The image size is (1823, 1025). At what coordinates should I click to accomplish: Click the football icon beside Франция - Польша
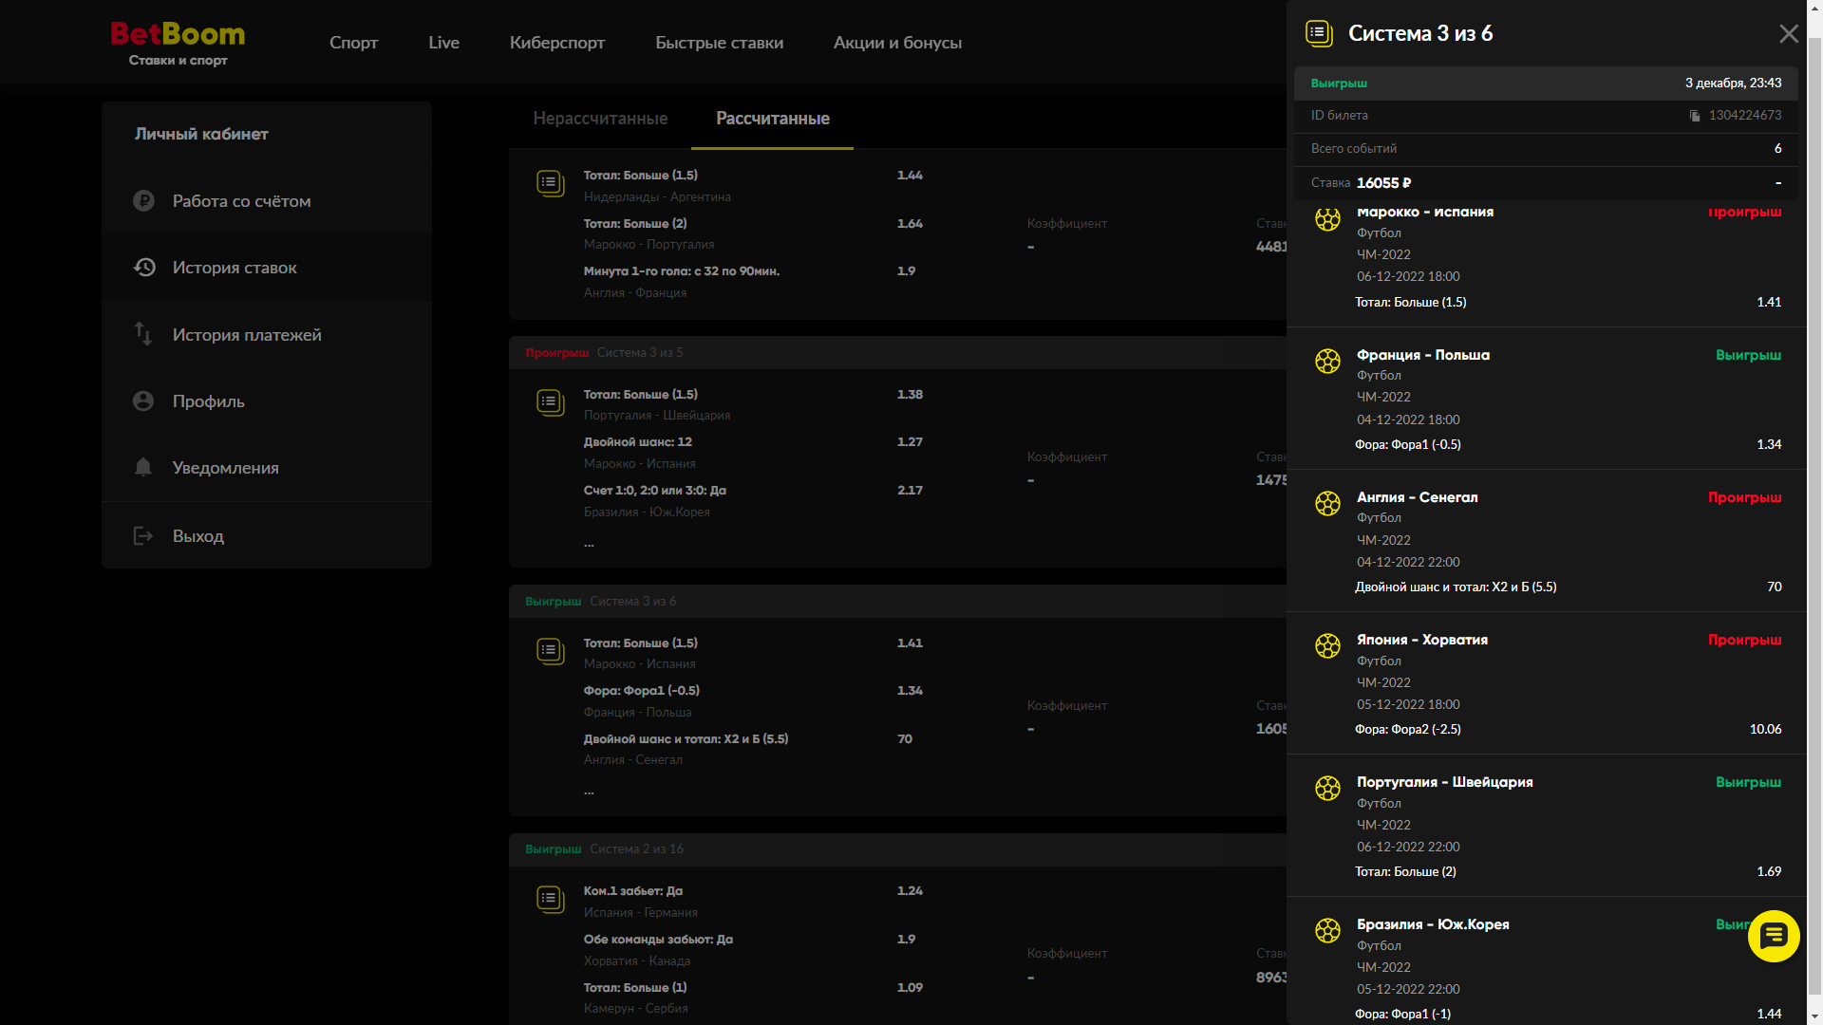pos(1327,361)
